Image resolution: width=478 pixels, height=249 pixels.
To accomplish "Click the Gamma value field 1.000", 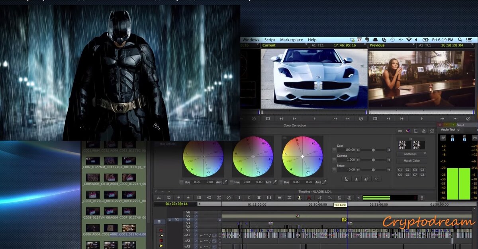I will (347, 160).
